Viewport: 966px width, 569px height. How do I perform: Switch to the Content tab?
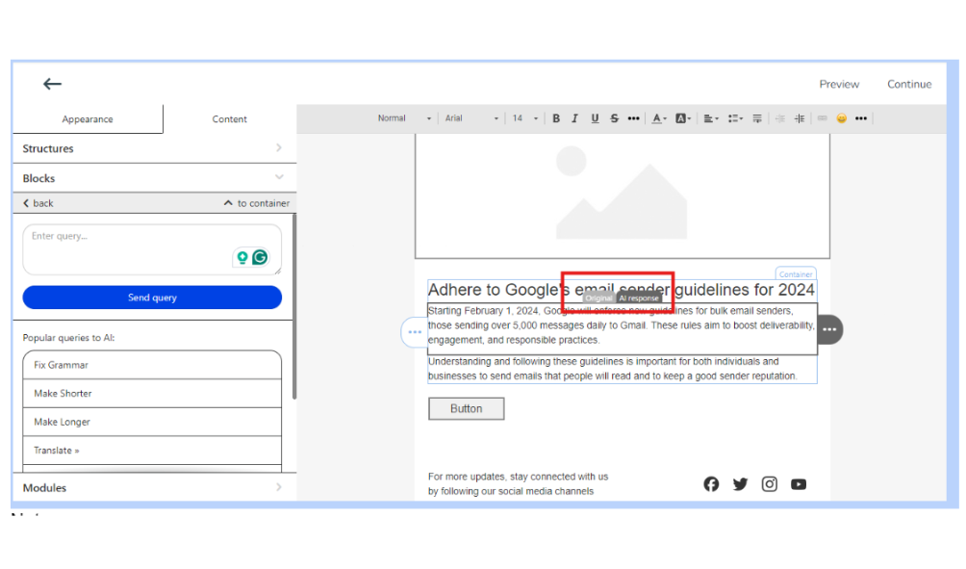click(229, 119)
